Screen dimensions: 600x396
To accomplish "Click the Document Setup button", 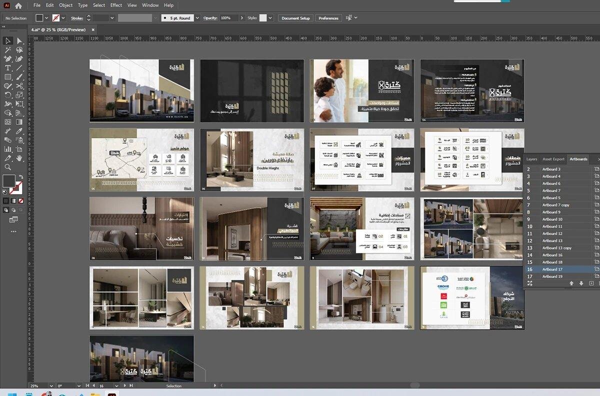I will coord(295,18).
